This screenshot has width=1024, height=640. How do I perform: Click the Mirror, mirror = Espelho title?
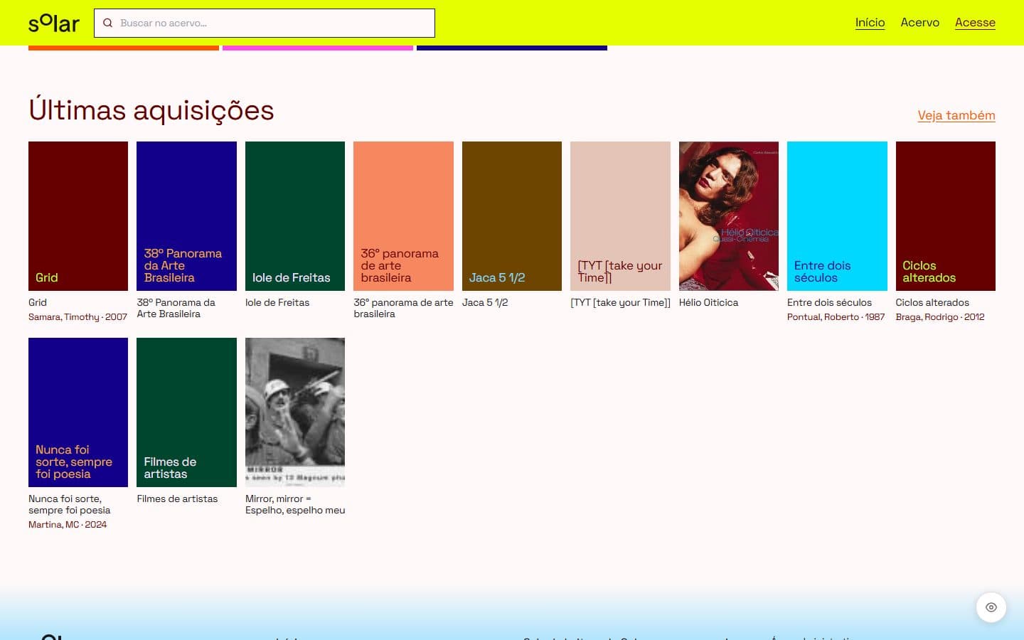[295, 504]
